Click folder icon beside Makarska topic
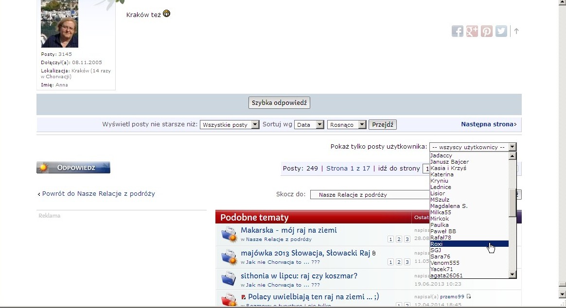Viewport: 566px width, 308px height. [x=229, y=234]
